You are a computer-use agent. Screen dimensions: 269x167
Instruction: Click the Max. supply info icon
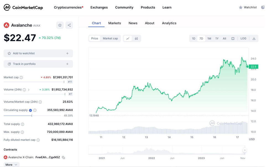[x=22, y=132]
